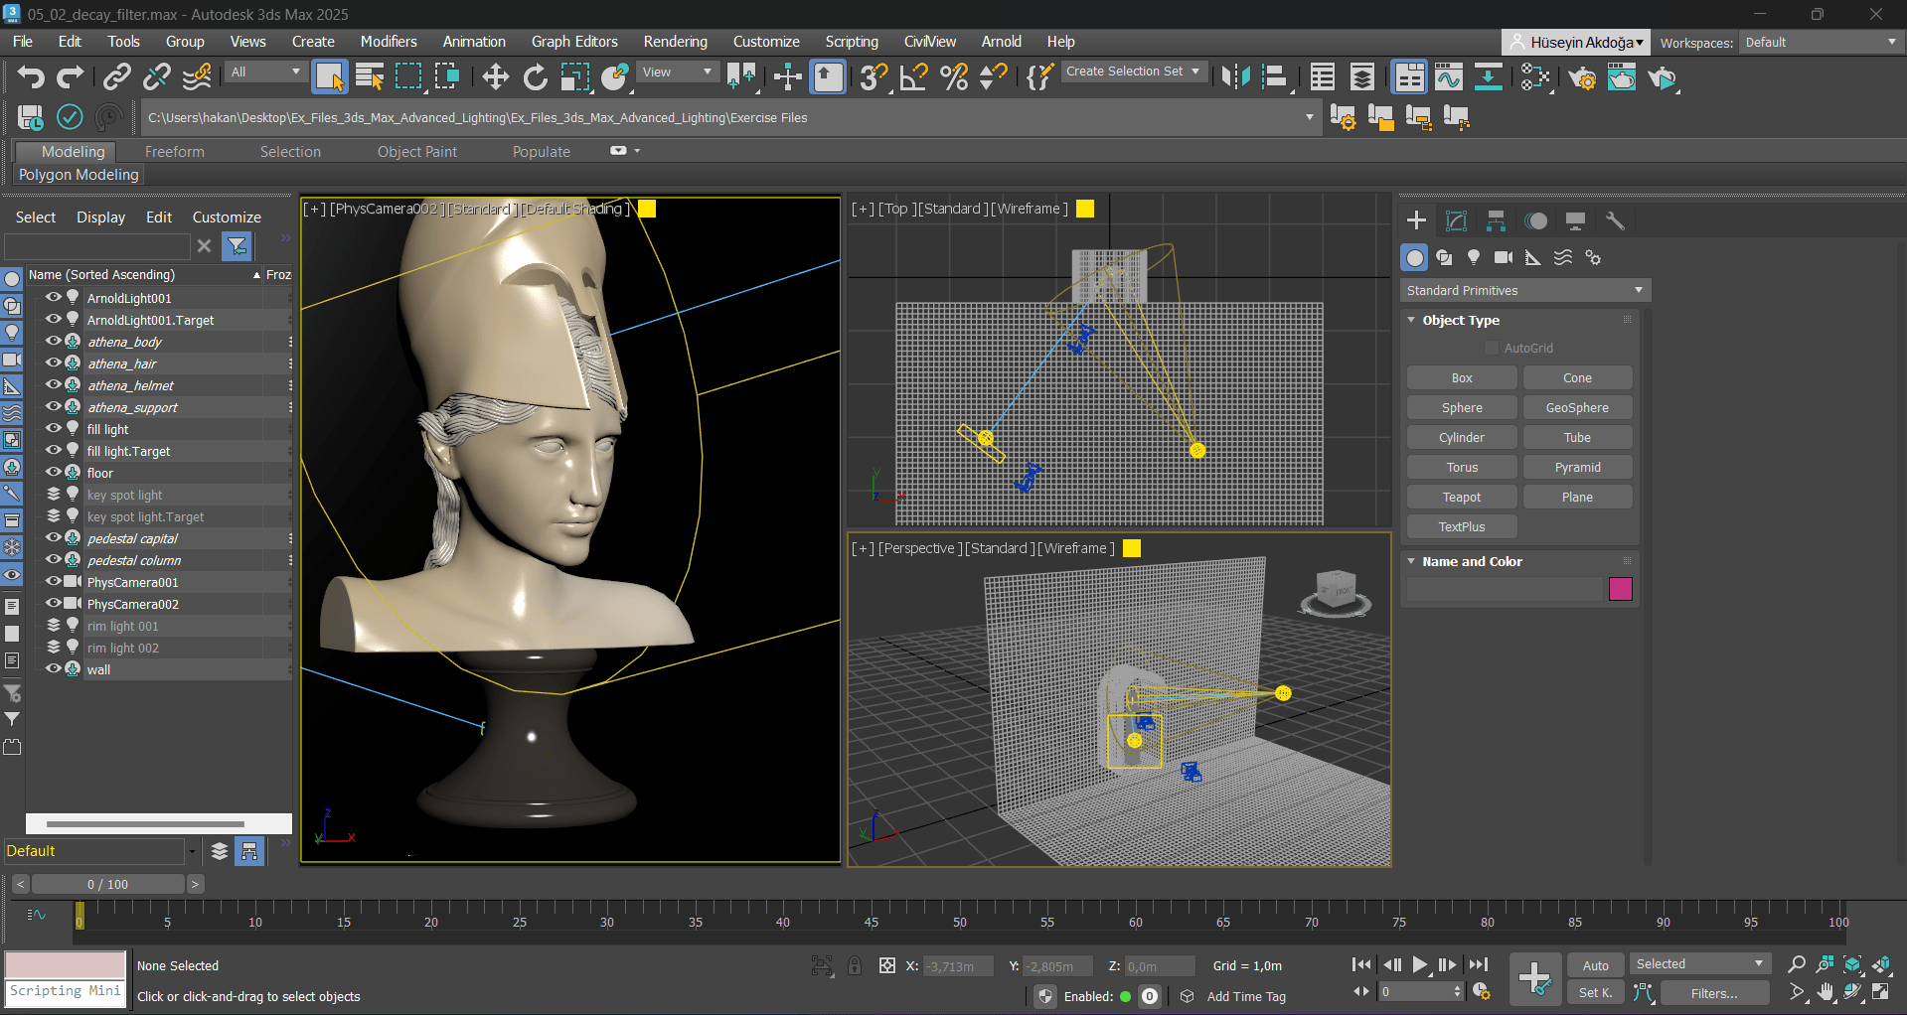
Task: Show Lights category in Create panel
Action: tap(1474, 257)
